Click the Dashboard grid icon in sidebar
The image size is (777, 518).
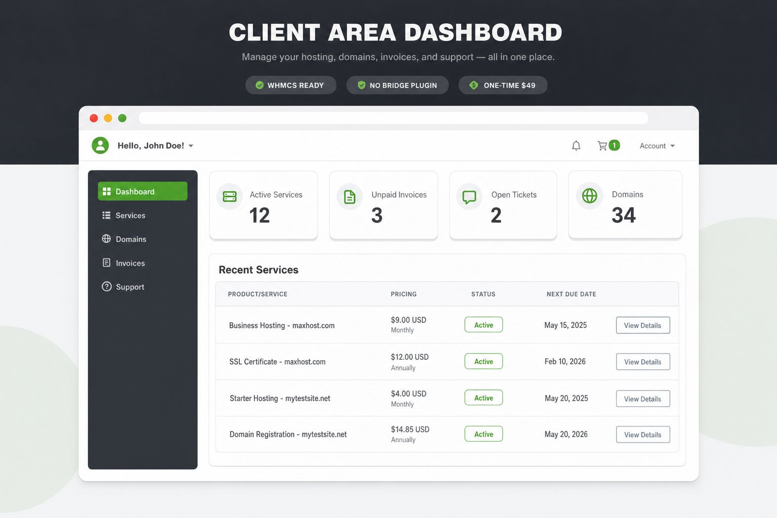pyautogui.click(x=106, y=191)
